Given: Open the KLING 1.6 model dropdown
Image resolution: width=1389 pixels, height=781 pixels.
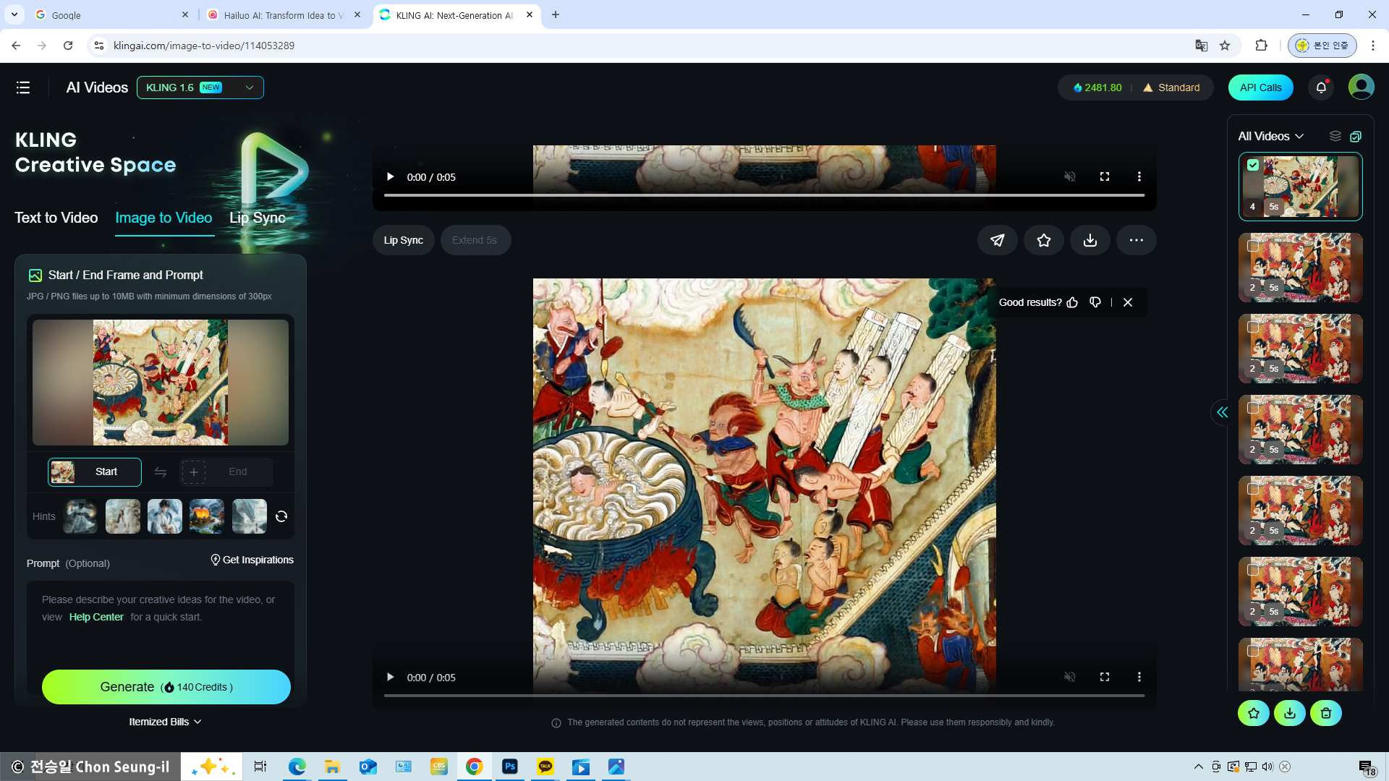Looking at the screenshot, I should (x=200, y=88).
